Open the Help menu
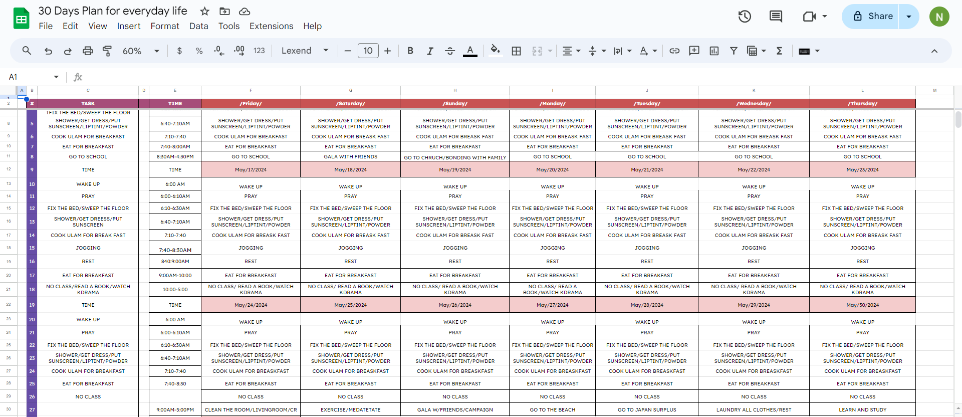Image resolution: width=962 pixels, height=417 pixels. (x=312, y=26)
